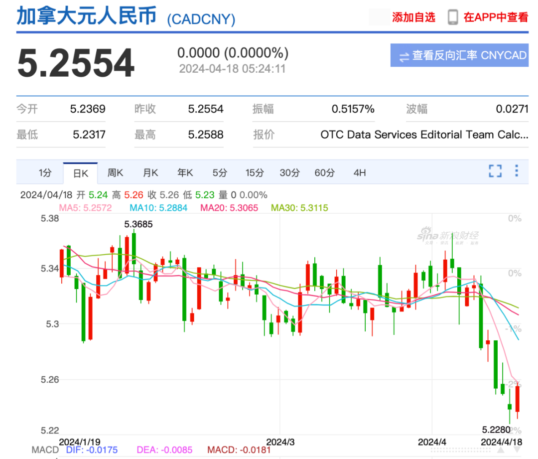Screen dimensions: 538x459
Task: Open fullscreen chart view icon
Action: coord(495,170)
